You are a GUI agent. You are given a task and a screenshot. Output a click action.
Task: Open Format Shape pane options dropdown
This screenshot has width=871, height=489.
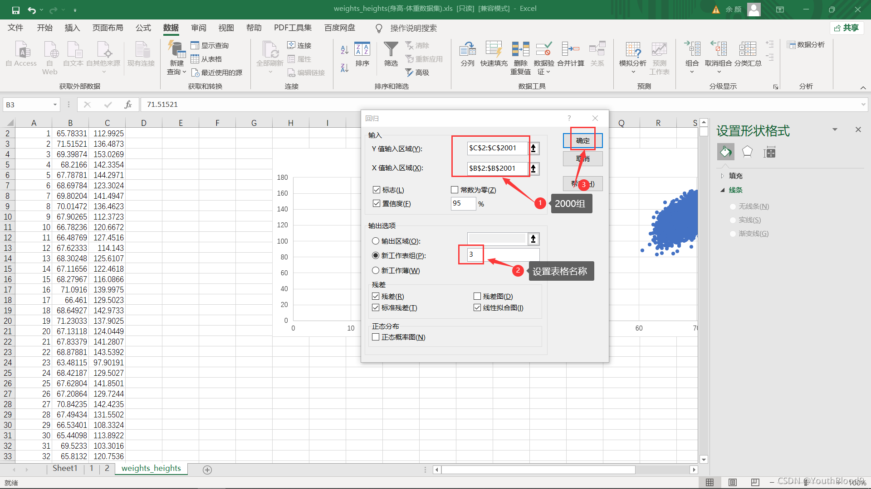point(835,130)
